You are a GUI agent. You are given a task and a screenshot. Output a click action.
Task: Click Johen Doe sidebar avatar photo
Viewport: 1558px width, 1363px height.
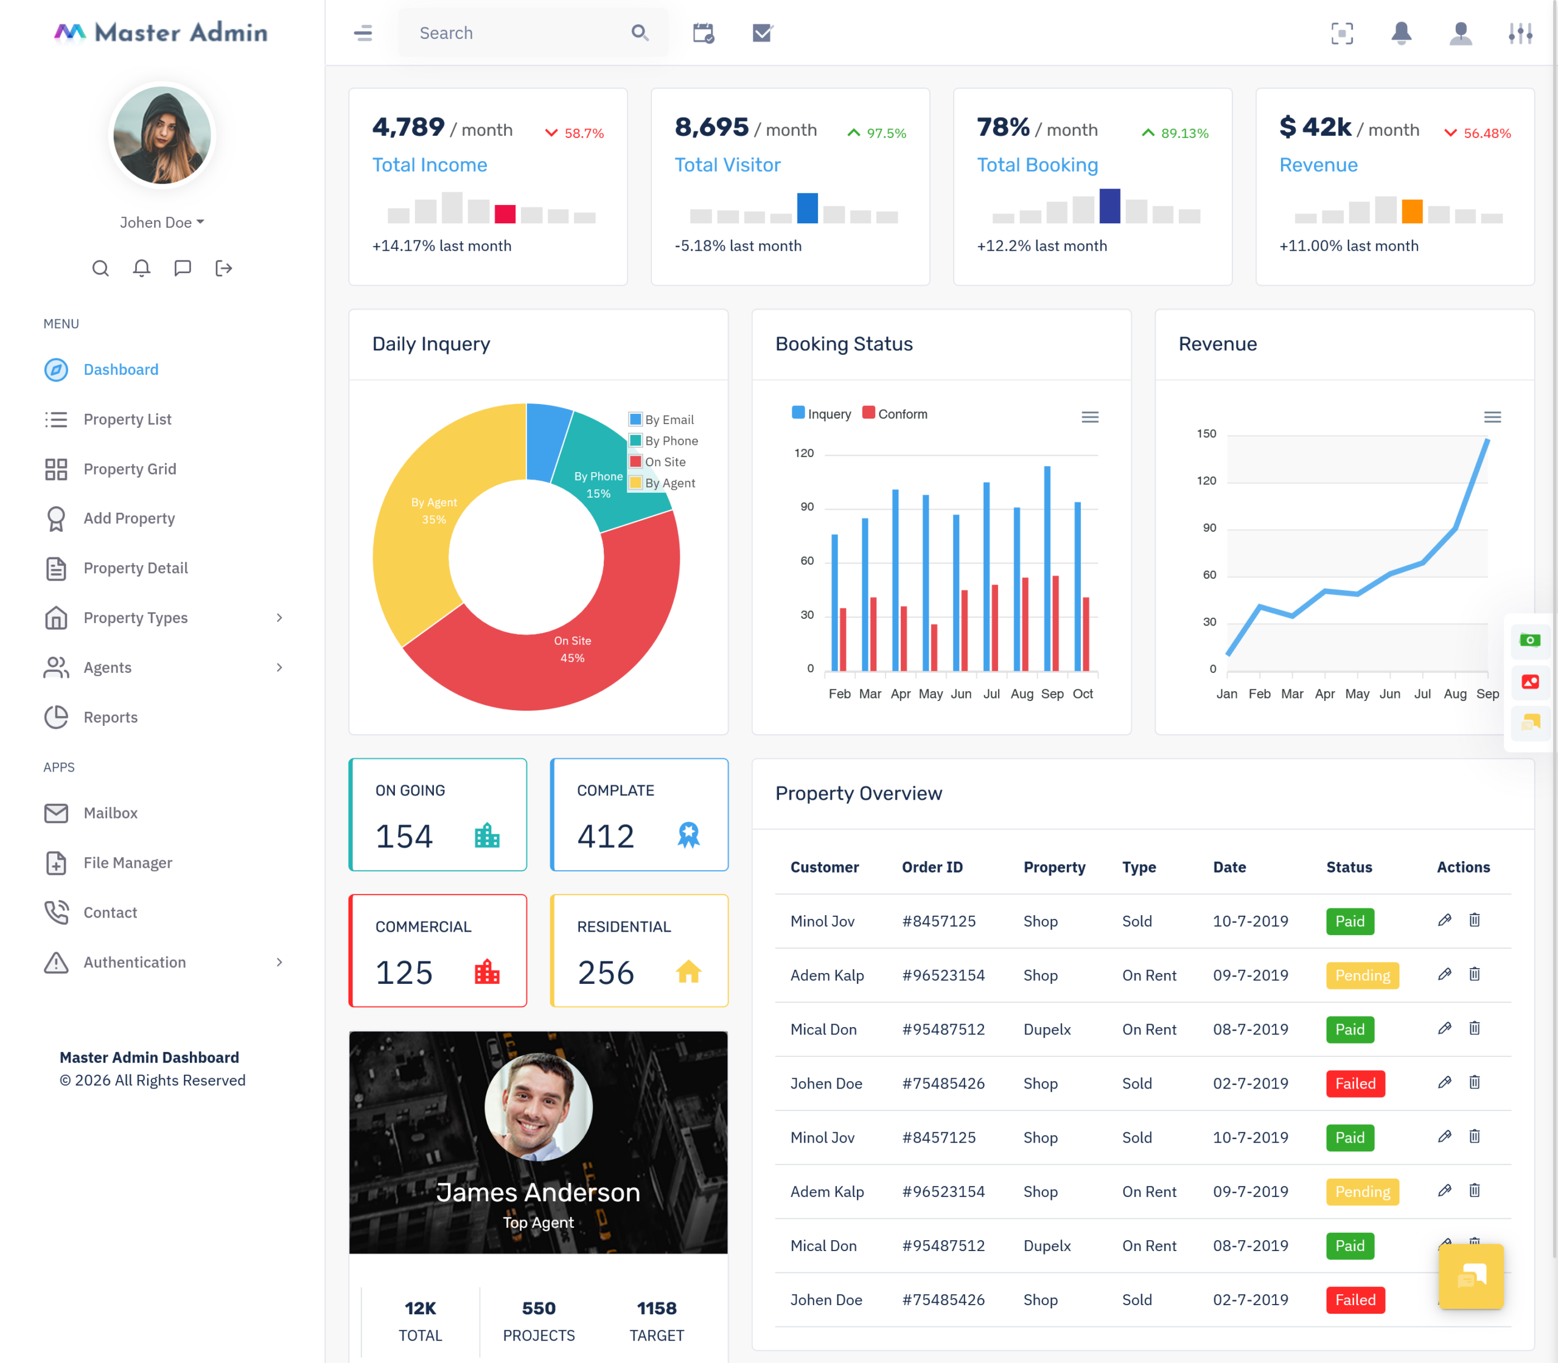point(162,134)
